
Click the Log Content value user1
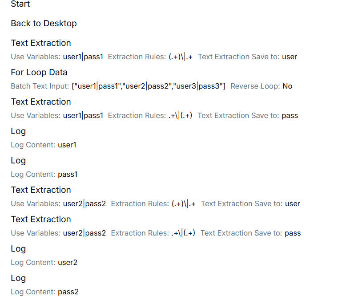(67, 145)
